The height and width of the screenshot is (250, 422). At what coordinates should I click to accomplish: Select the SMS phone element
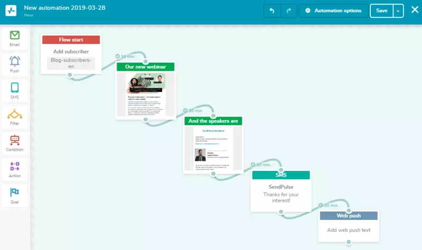(15, 91)
